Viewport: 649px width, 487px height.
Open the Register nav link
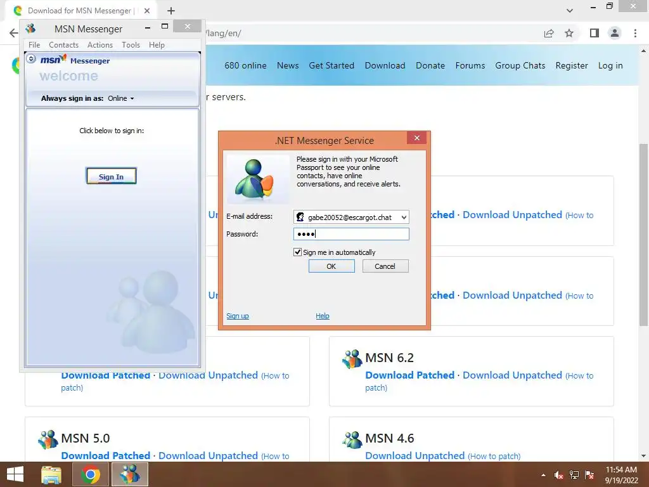click(572, 65)
